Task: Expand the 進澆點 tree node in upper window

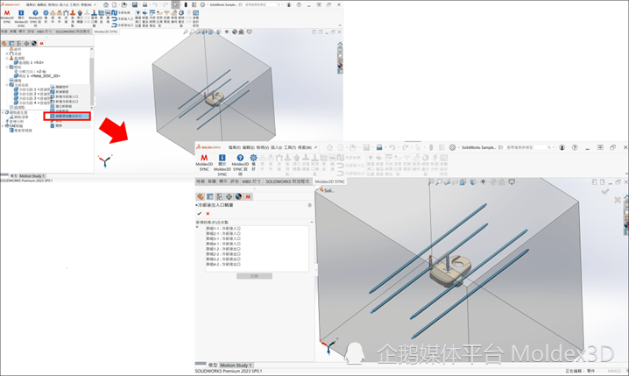Action: tap(7, 58)
